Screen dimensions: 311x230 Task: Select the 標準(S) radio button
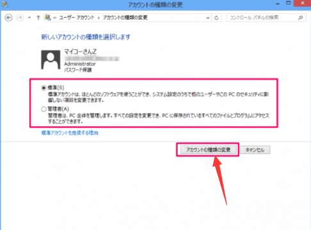point(44,88)
